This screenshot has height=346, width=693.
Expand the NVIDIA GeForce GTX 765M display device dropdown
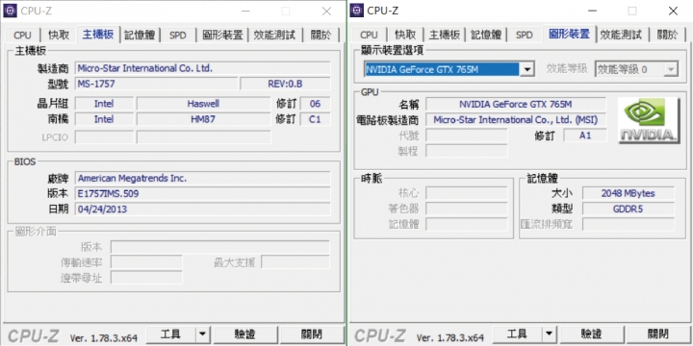point(526,69)
